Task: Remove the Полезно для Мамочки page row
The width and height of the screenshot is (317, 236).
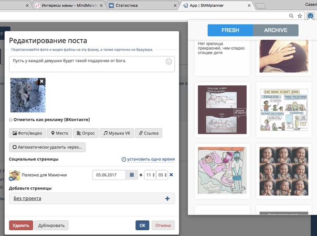Action: tap(171, 175)
